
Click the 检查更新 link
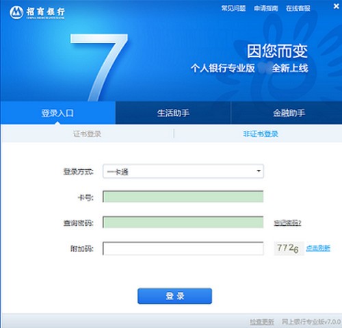tap(262, 322)
